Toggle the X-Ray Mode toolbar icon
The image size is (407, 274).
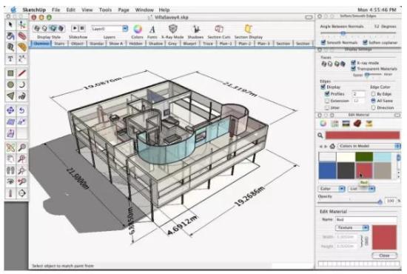pos(173,29)
